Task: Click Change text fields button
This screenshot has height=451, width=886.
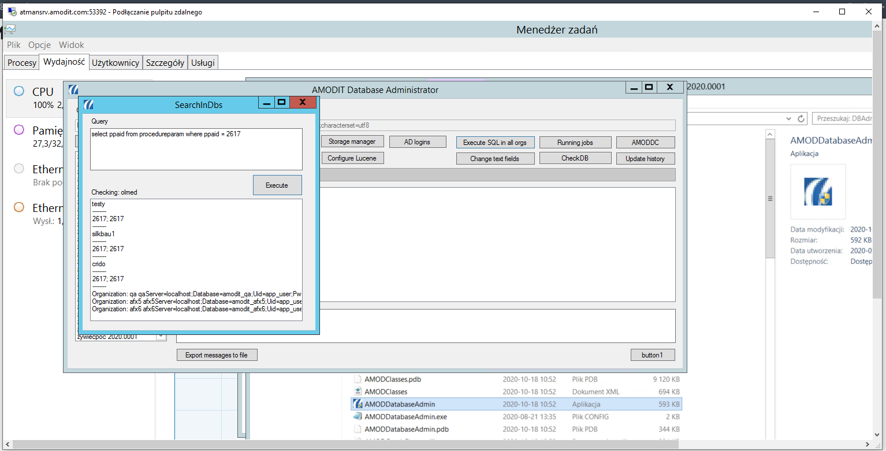Action: pyautogui.click(x=494, y=158)
